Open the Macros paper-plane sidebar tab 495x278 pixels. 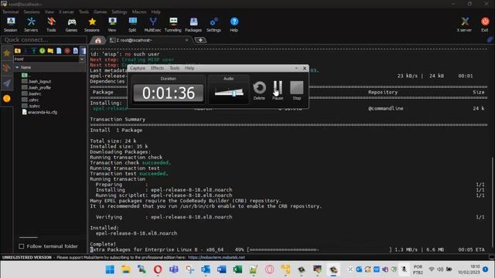[7, 83]
